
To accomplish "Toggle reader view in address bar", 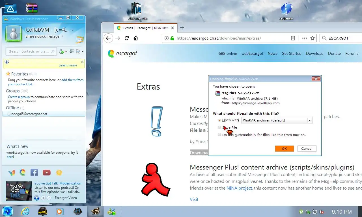I will [x=293, y=38].
